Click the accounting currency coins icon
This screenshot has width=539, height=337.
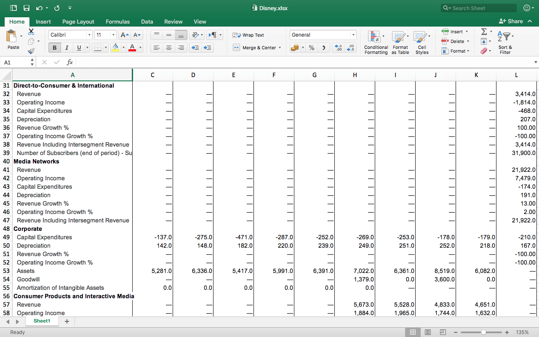[x=295, y=48]
